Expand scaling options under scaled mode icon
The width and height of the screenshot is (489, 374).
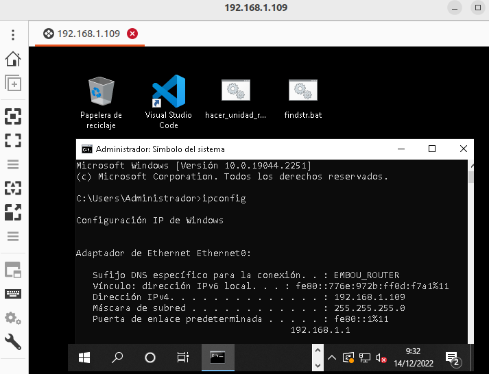point(13,236)
